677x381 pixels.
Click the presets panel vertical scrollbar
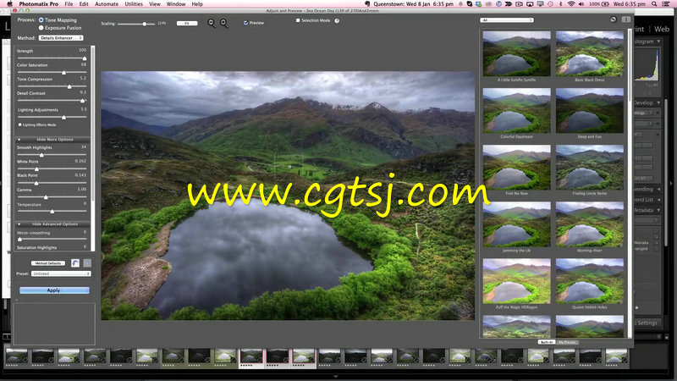pos(630,184)
